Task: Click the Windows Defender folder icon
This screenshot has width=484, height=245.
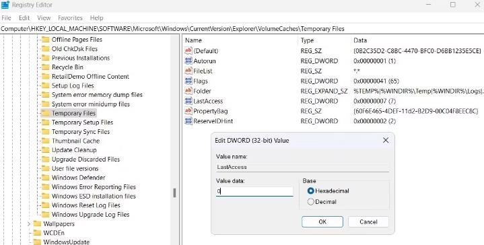Action: [45, 178]
